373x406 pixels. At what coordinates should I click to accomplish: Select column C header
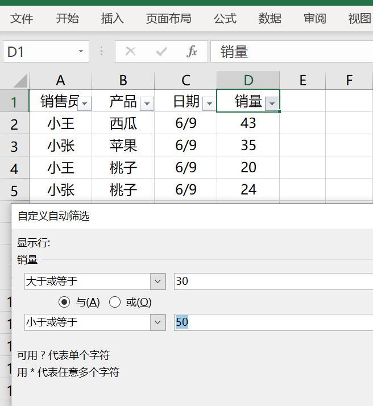pos(185,80)
